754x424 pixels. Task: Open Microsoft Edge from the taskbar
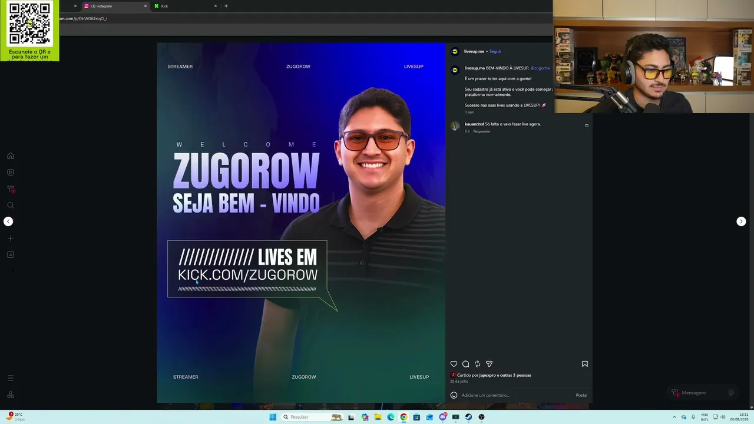point(391,417)
